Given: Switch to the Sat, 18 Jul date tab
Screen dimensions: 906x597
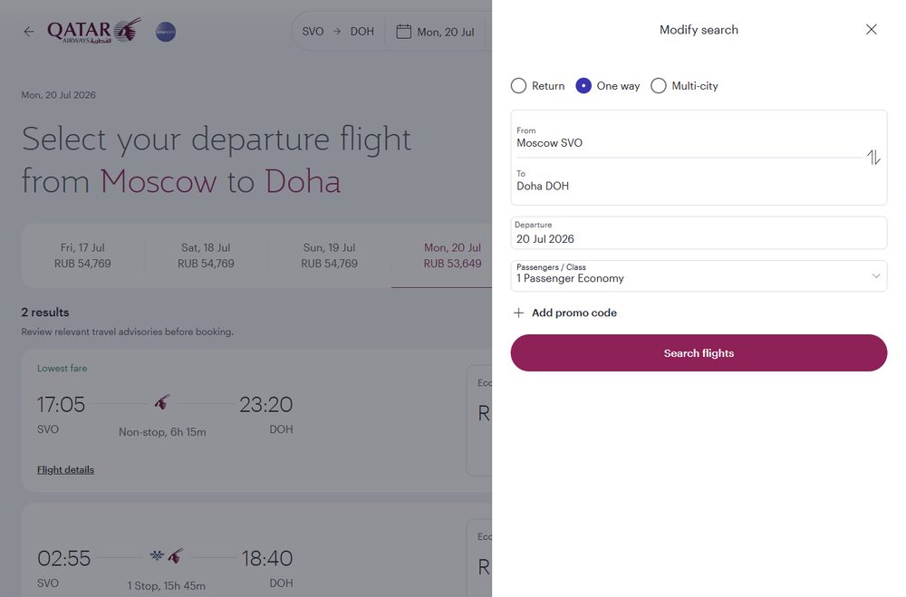Looking at the screenshot, I should click(206, 255).
